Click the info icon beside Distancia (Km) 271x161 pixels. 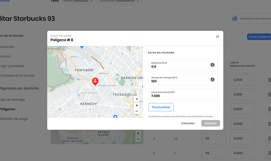pyautogui.click(x=212, y=65)
